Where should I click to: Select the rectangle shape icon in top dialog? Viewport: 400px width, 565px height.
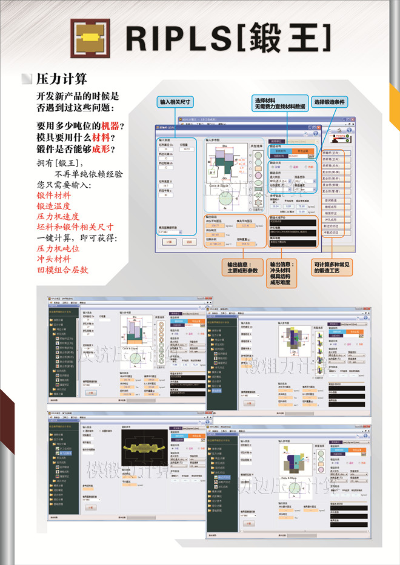pos(258,168)
